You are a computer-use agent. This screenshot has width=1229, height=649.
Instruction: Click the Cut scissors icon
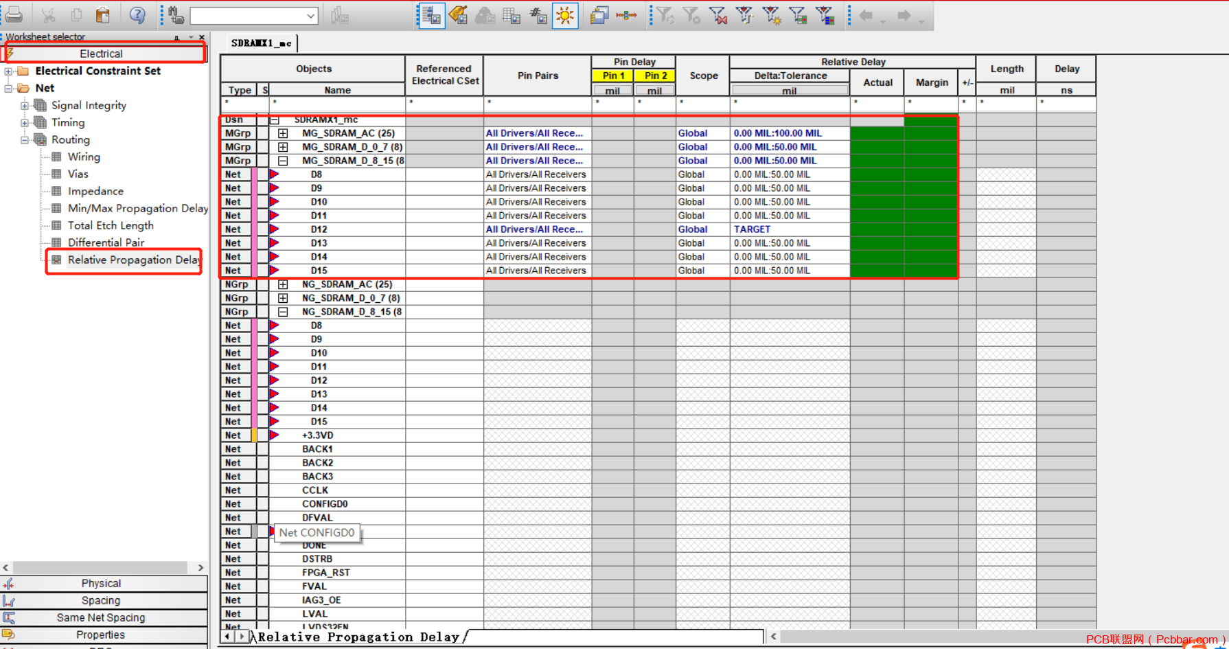(48, 15)
